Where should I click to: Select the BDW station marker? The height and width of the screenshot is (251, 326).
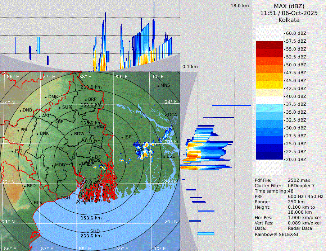(x=72, y=134)
